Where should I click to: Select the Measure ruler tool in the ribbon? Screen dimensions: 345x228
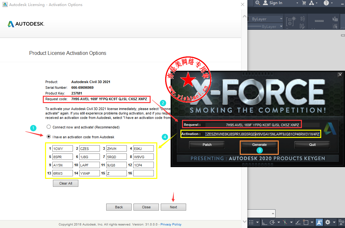click(x=319, y=21)
